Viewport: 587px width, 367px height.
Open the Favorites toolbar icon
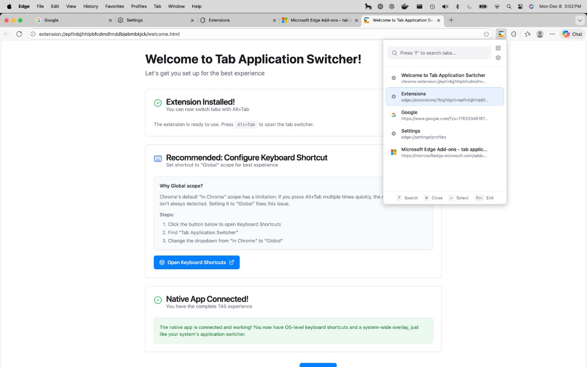point(527,34)
